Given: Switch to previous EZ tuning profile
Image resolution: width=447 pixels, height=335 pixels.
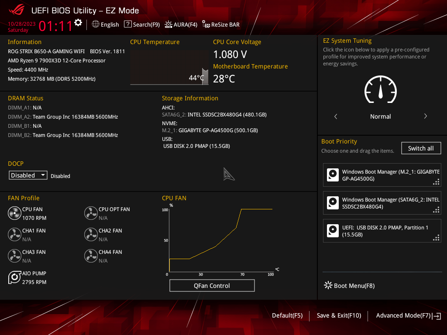Looking at the screenshot, I should (336, 116).
